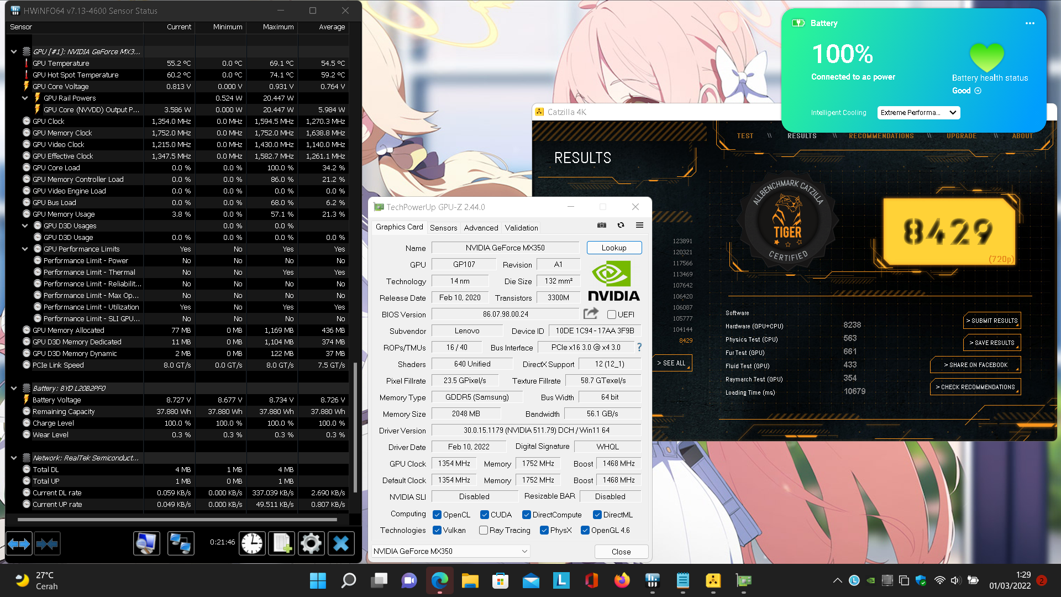Switch to GPU-Z Validation tab
Viewport: 1061px width, 597px height.
coord(521,228)
